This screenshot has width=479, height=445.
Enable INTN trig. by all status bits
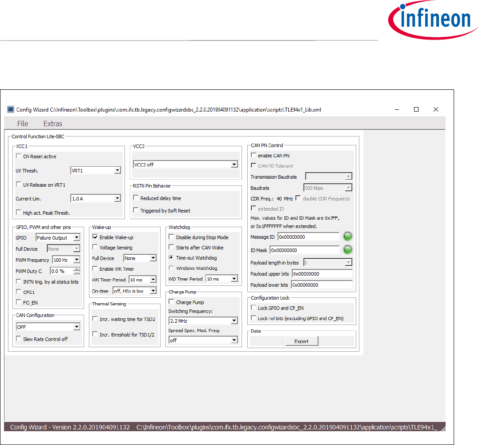pos(18,281)
